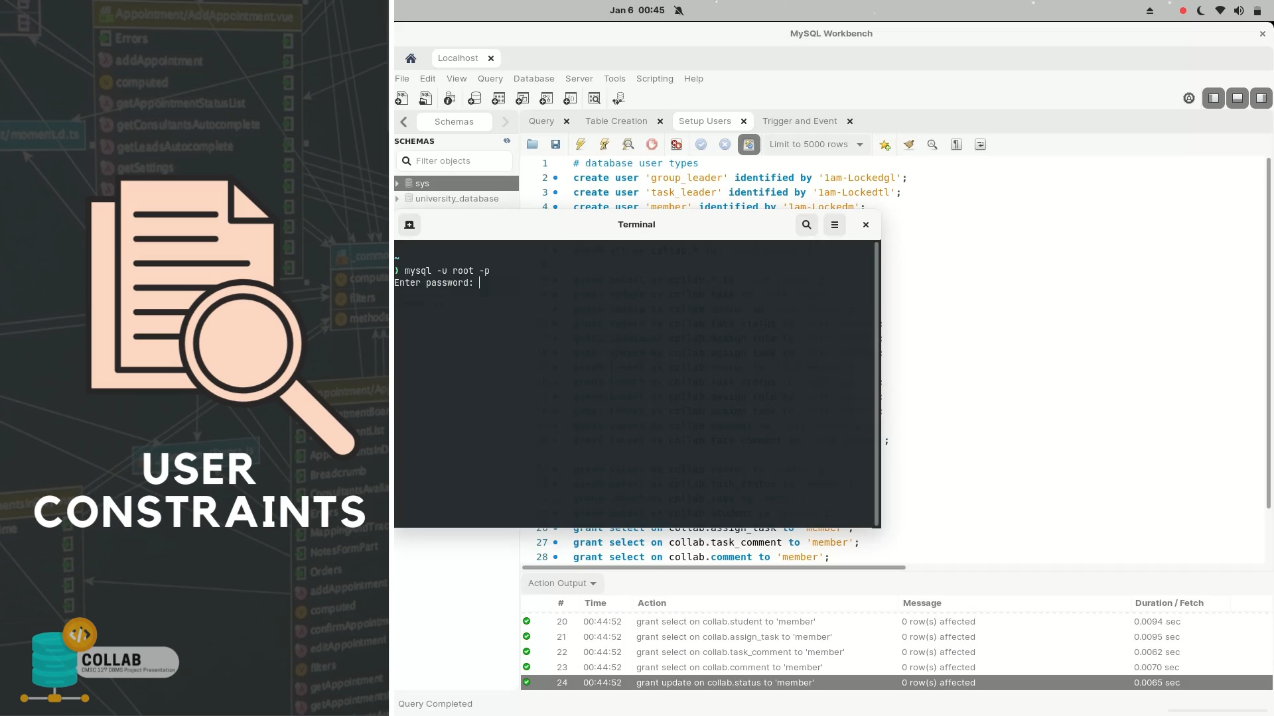Add query to favorites star icon
Screen dimensions: 1274x716
[885, 145]
